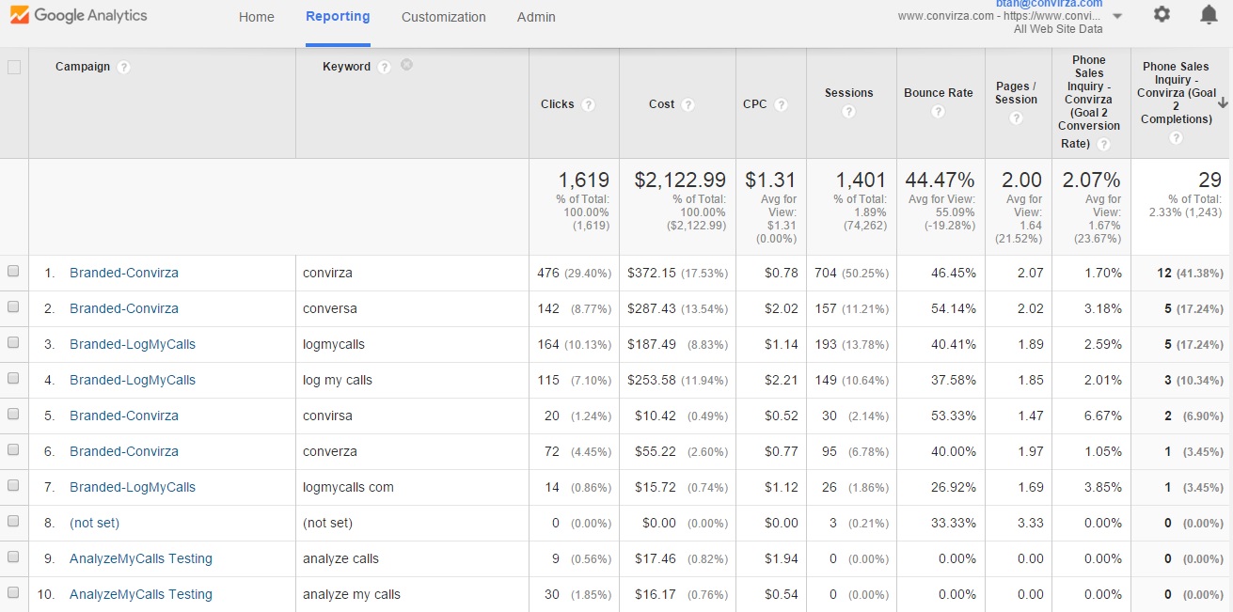
Task: Remove Keyword secondary dimension with X icon
Action: [406, 65]
